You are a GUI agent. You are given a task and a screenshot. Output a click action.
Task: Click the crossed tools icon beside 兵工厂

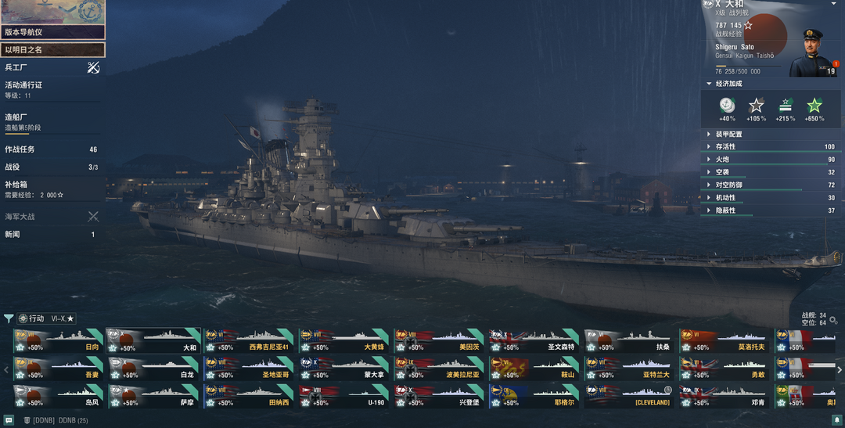coord(93,67)
